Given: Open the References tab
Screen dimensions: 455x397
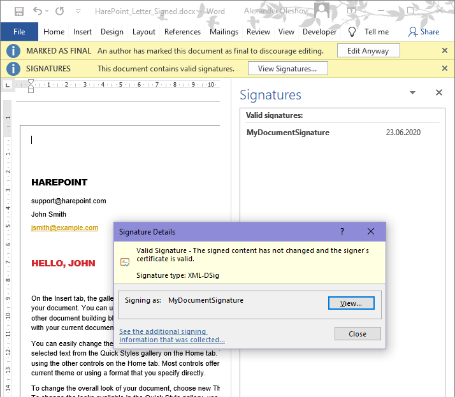Looking at the screenshot, I should [x=182, y=32].
